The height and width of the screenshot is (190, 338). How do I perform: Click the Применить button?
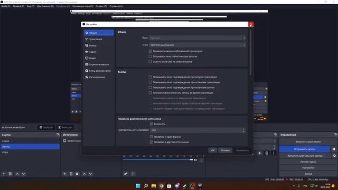point(242,150)
